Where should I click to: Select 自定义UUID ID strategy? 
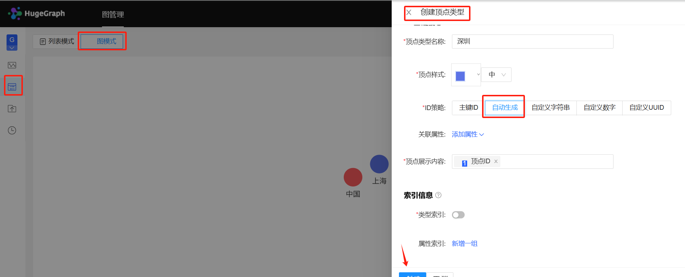647,108
